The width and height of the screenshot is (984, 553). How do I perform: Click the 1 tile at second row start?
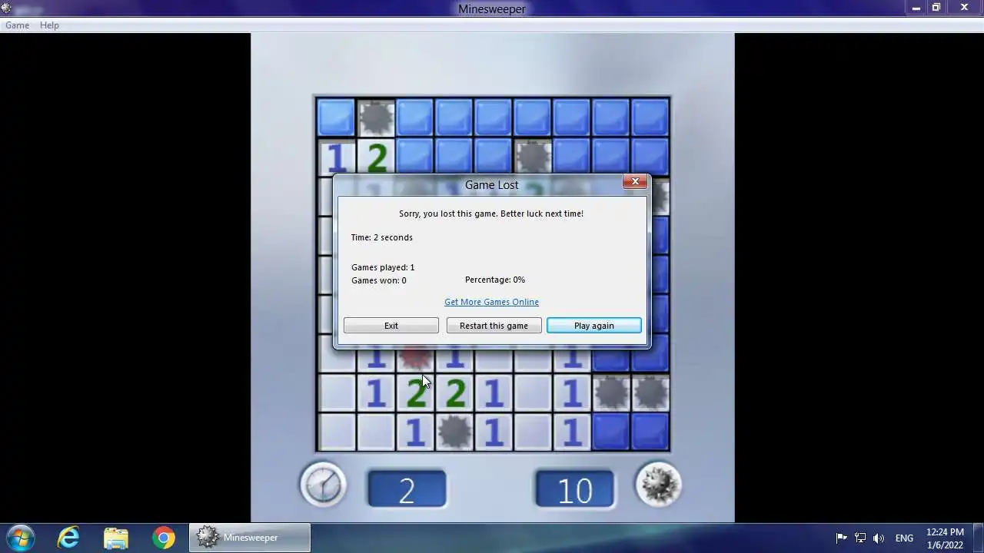(x=336, y=157)
